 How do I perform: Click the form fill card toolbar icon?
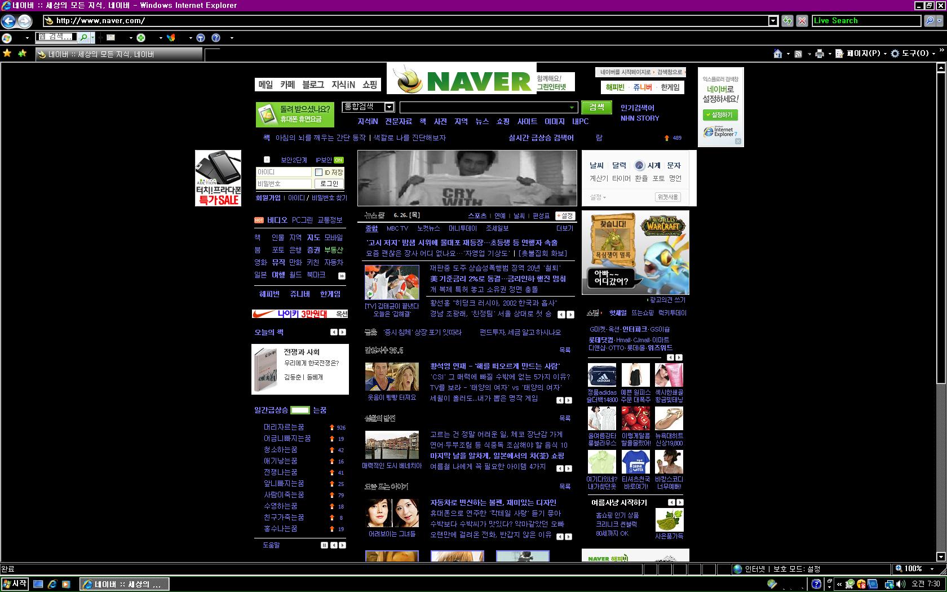pos(111,38)
